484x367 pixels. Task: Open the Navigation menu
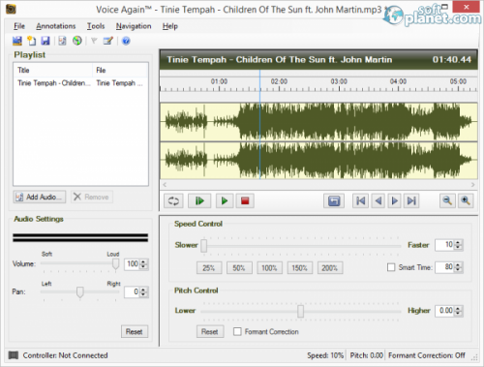pyautogui.click(x=134, y=26)
